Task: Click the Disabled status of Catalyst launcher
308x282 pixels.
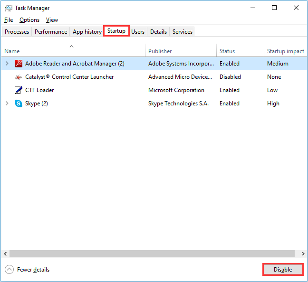Action: pos(230,77)
